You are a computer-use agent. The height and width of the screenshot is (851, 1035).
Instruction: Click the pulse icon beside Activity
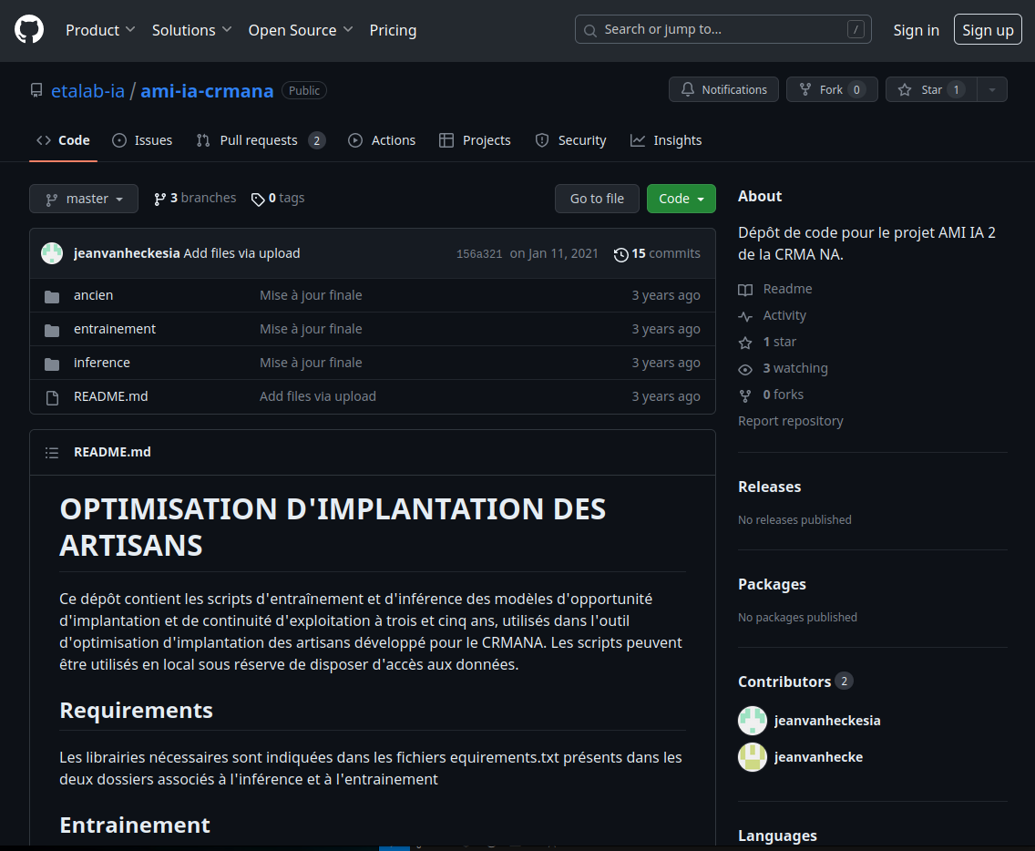(x=745, y=316)
